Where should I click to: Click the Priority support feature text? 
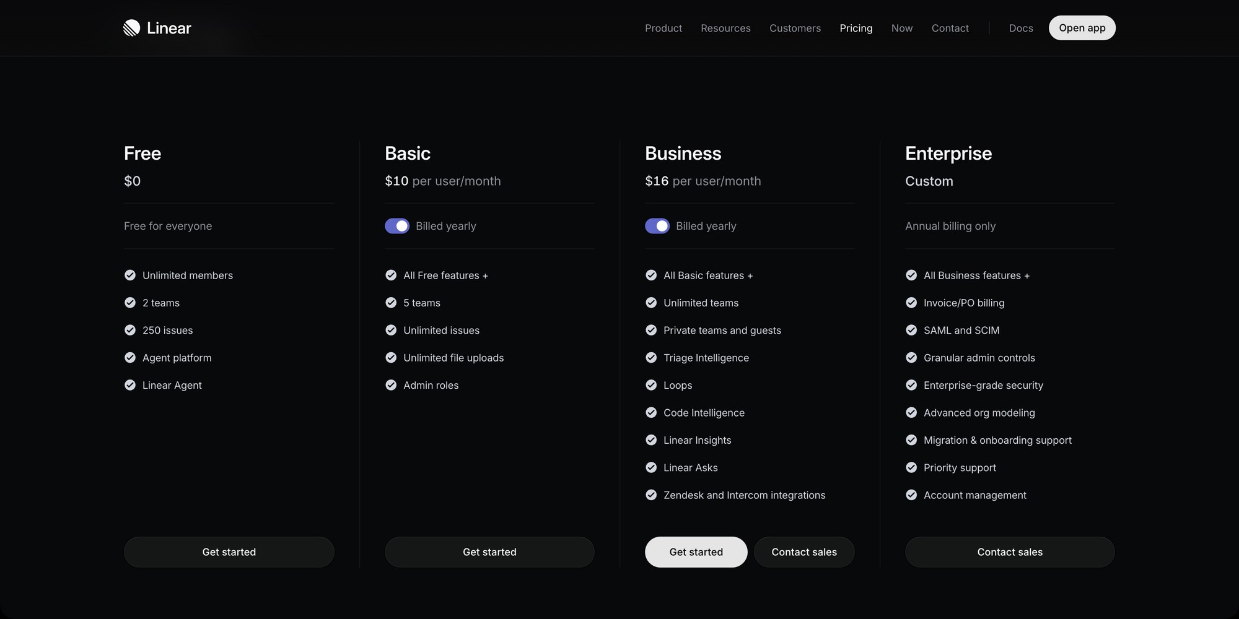click(960, 468)
